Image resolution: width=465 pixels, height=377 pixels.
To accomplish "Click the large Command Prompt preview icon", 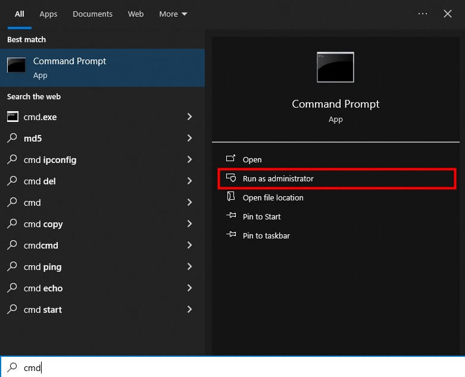I will click(335, 67).
